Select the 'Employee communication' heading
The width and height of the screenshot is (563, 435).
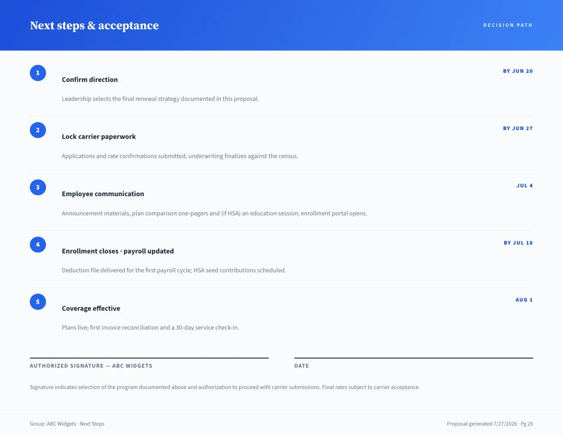click(x=103, y=194)
